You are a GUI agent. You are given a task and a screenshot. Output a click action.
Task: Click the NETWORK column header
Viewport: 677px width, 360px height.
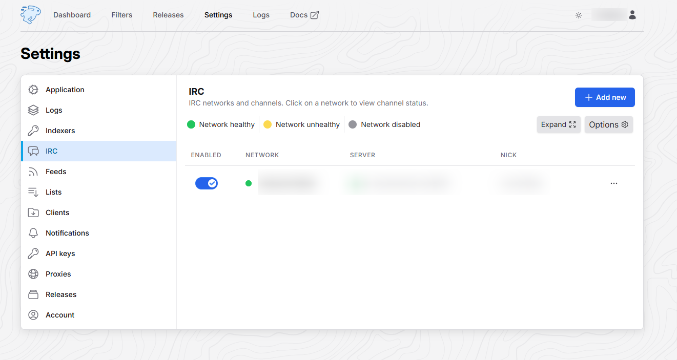262,155
